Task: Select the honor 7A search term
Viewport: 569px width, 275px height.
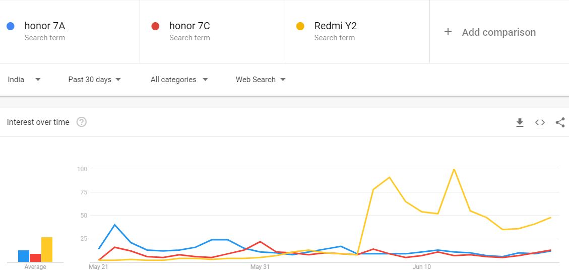Action: [44, 26]
